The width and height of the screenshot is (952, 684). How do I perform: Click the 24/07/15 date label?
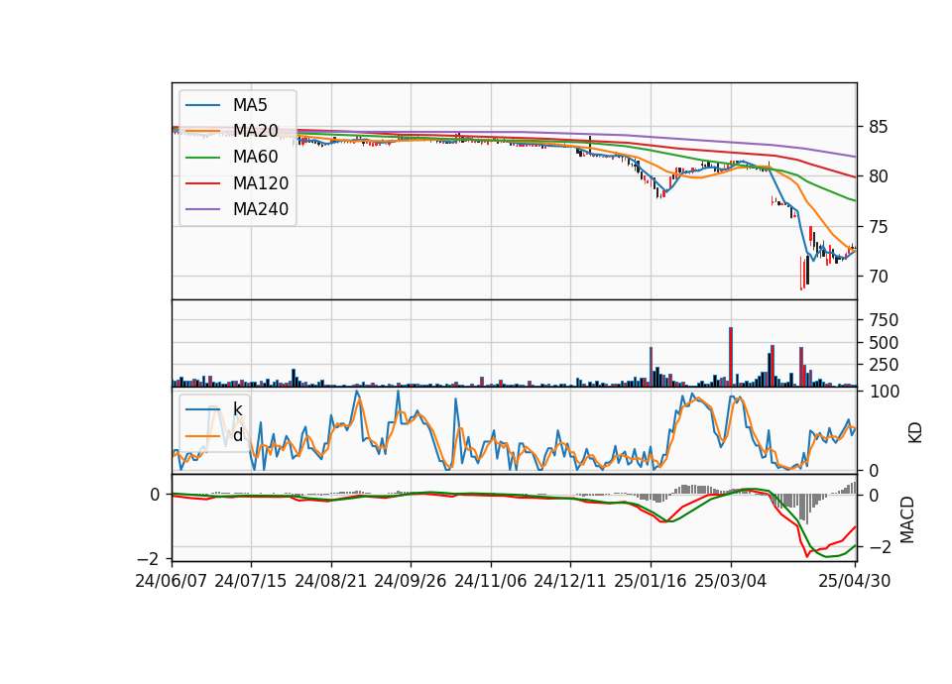tap(251, 581)
